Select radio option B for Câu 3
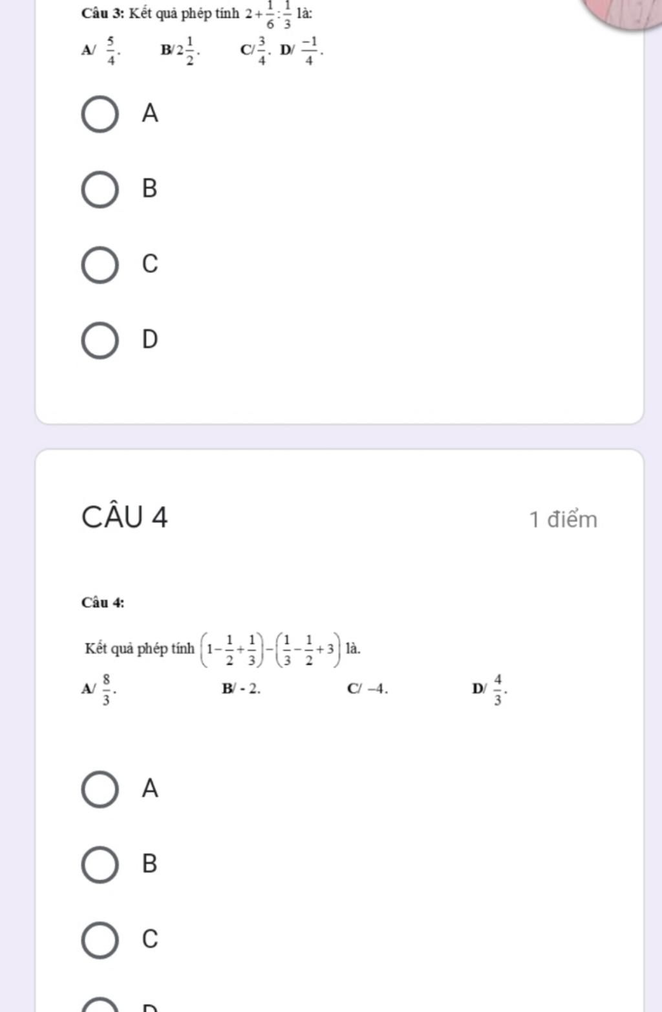This screenshot has height=1012, width=662. tap(100, 190)
